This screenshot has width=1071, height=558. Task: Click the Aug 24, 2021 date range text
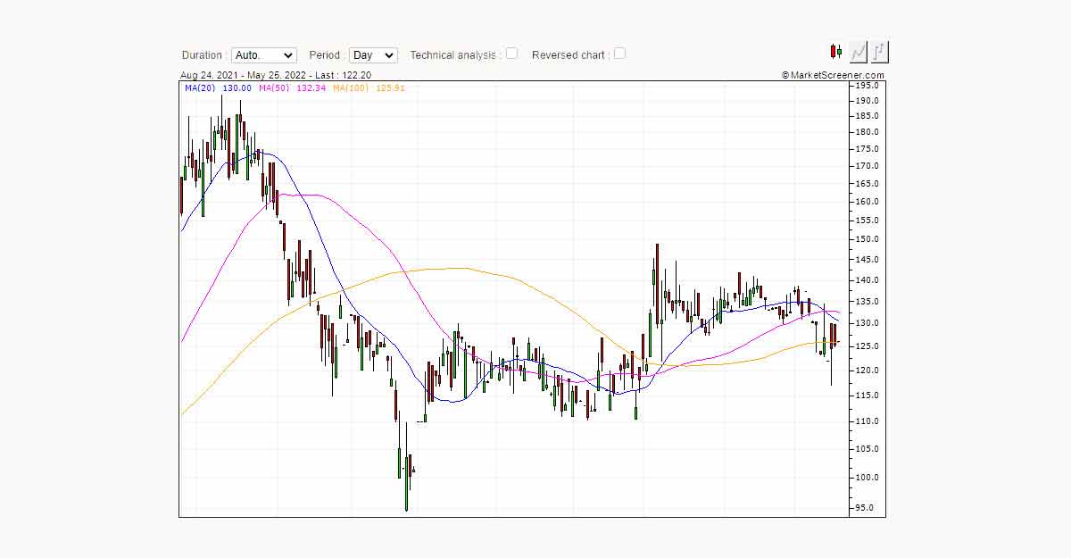pos(207,76)
